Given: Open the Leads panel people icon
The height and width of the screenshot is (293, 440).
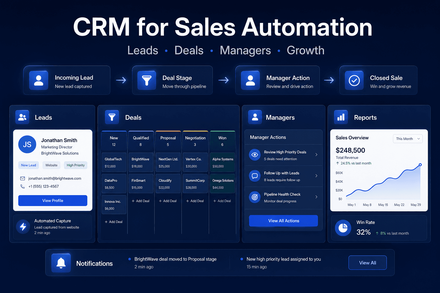Looking at the screenshot, I should 22,117.
